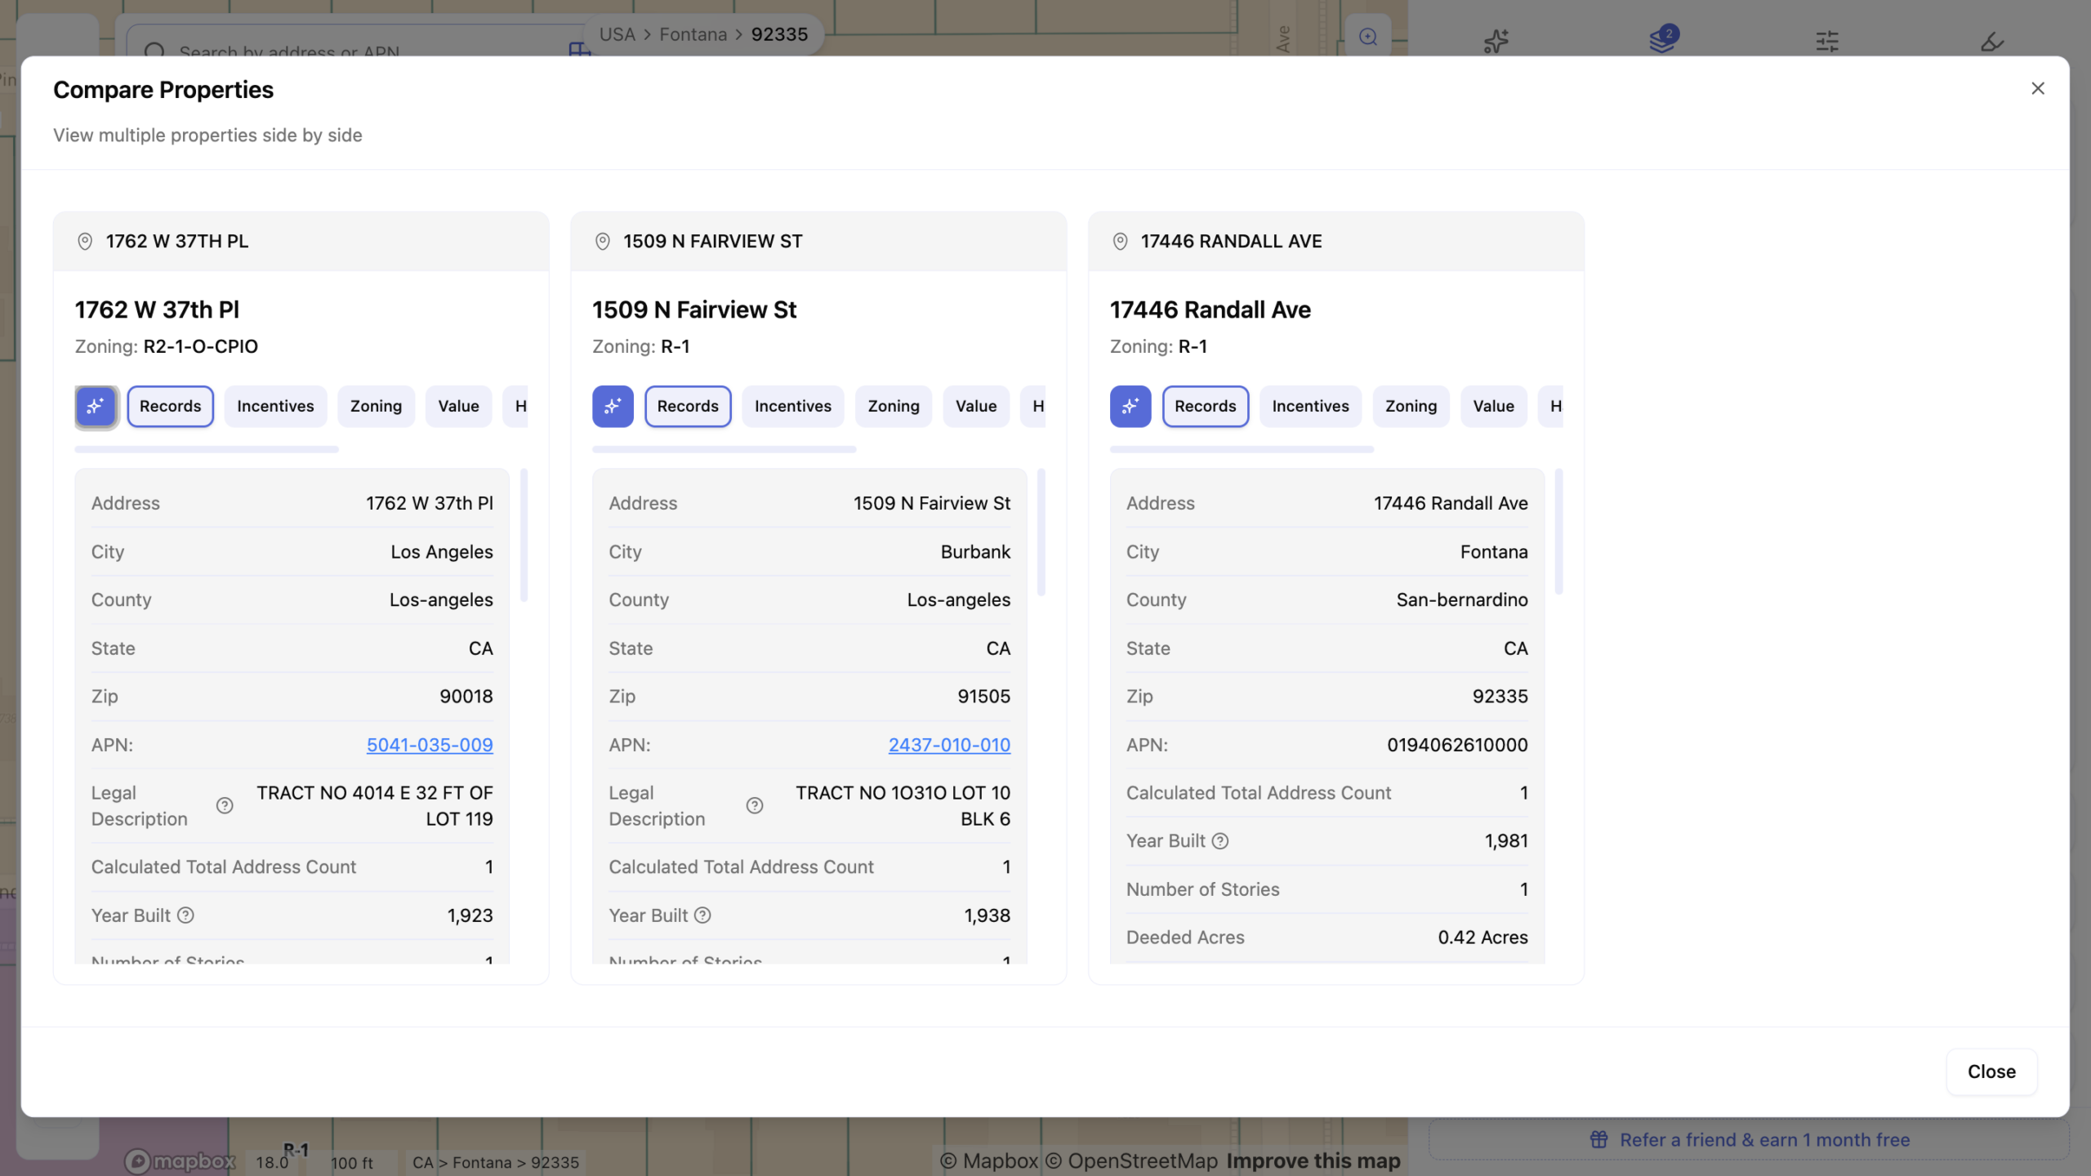The image size is (2091, 1176).
Task: Click the draw brush icon in top toolbar
Action: (x=1992, y=40)
